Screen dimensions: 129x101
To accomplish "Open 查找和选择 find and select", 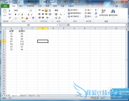I will pos(113,13).
